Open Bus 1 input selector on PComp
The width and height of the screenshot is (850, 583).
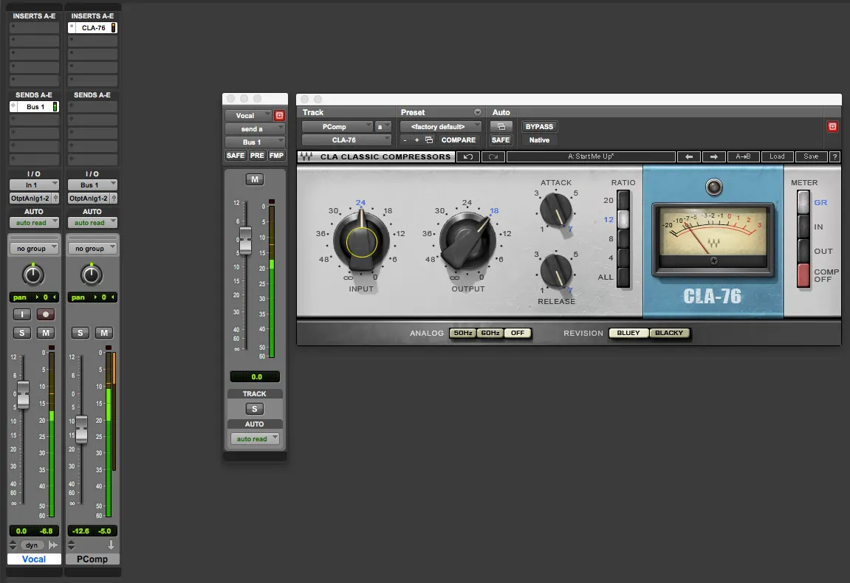pyautogui.click(x=92, y=184)
